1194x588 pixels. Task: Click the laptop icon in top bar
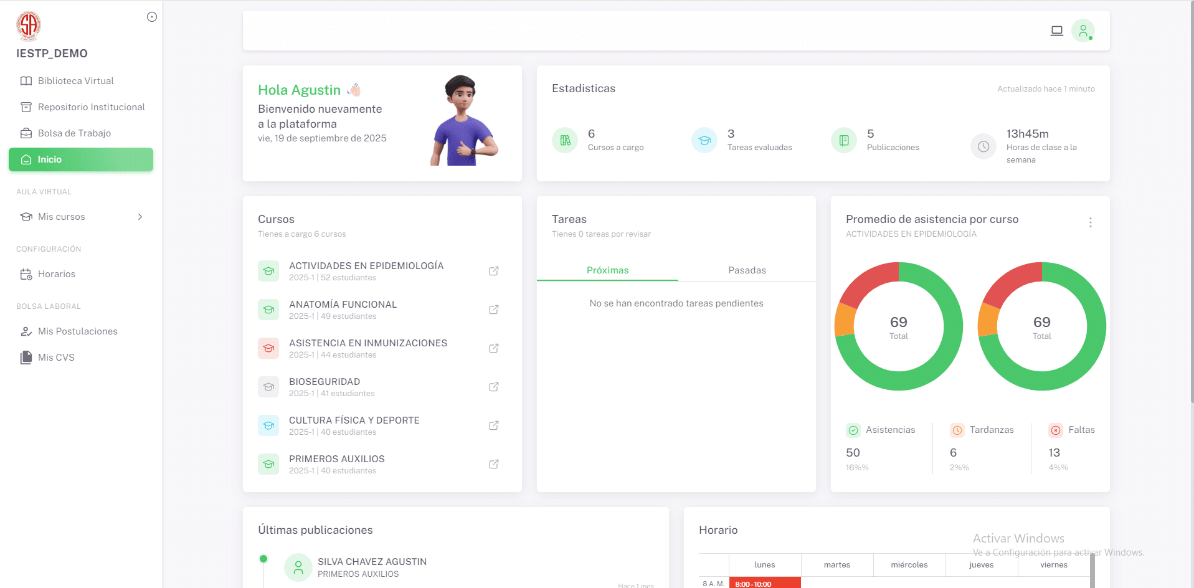click(1056, 31)
